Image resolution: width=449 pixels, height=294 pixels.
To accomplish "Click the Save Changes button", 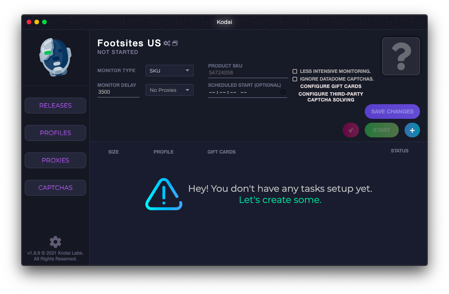I will 392,112.
